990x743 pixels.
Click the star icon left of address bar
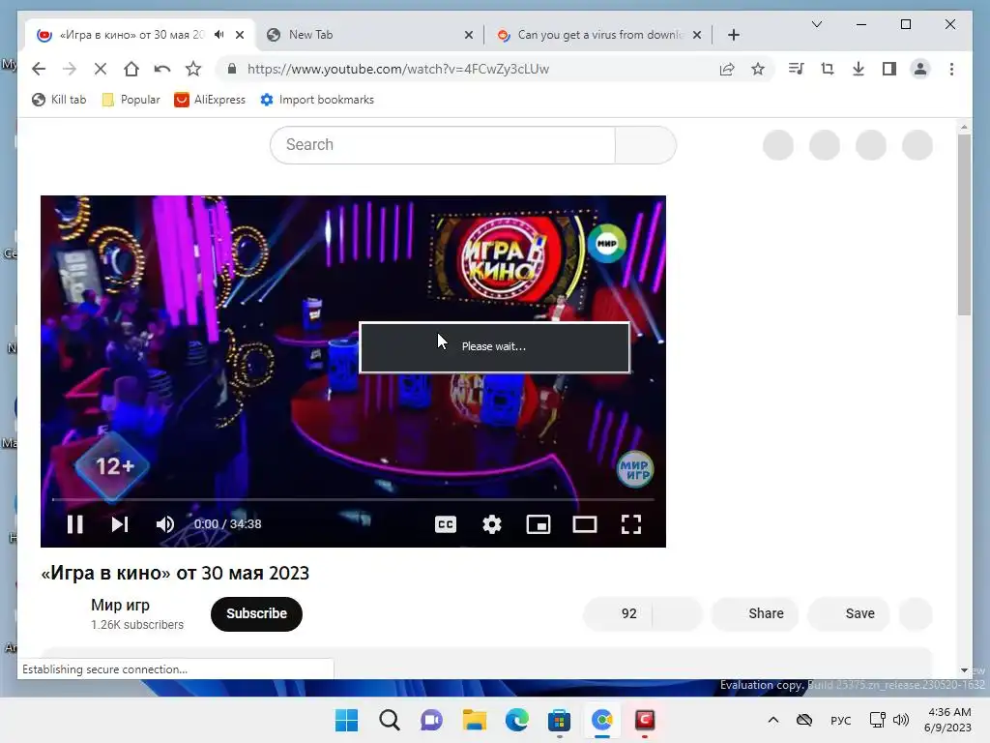[x=193, y=69]
